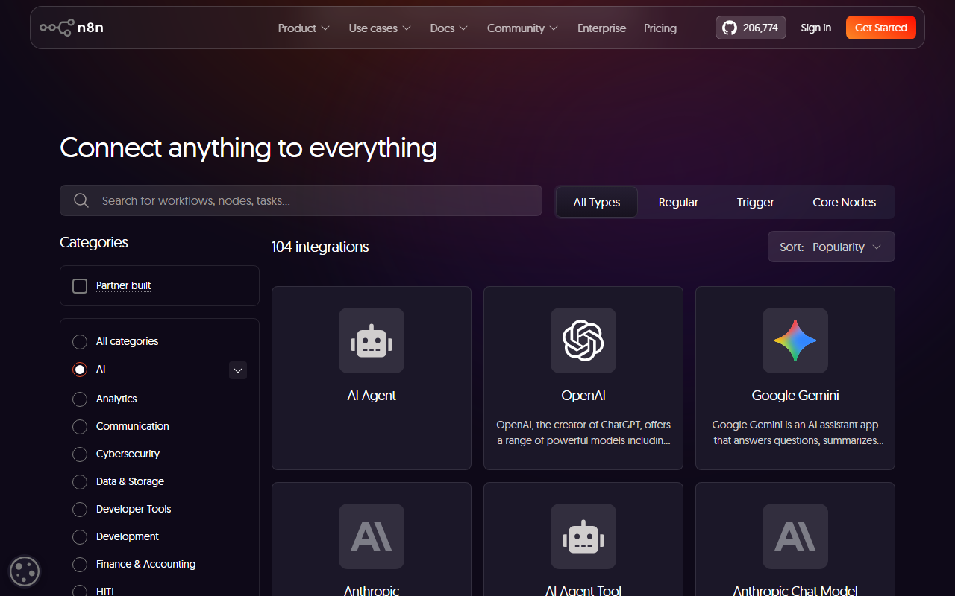Click the "104 integrations" count text
This screenshot has height=596, width=955.
point(320,247)
